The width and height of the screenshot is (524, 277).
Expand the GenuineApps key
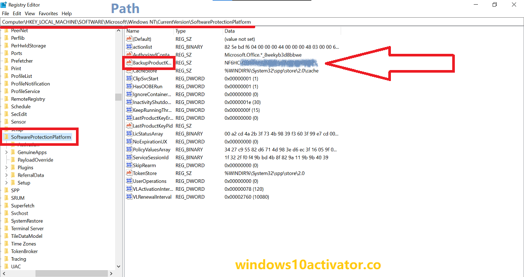coord(6,152)
